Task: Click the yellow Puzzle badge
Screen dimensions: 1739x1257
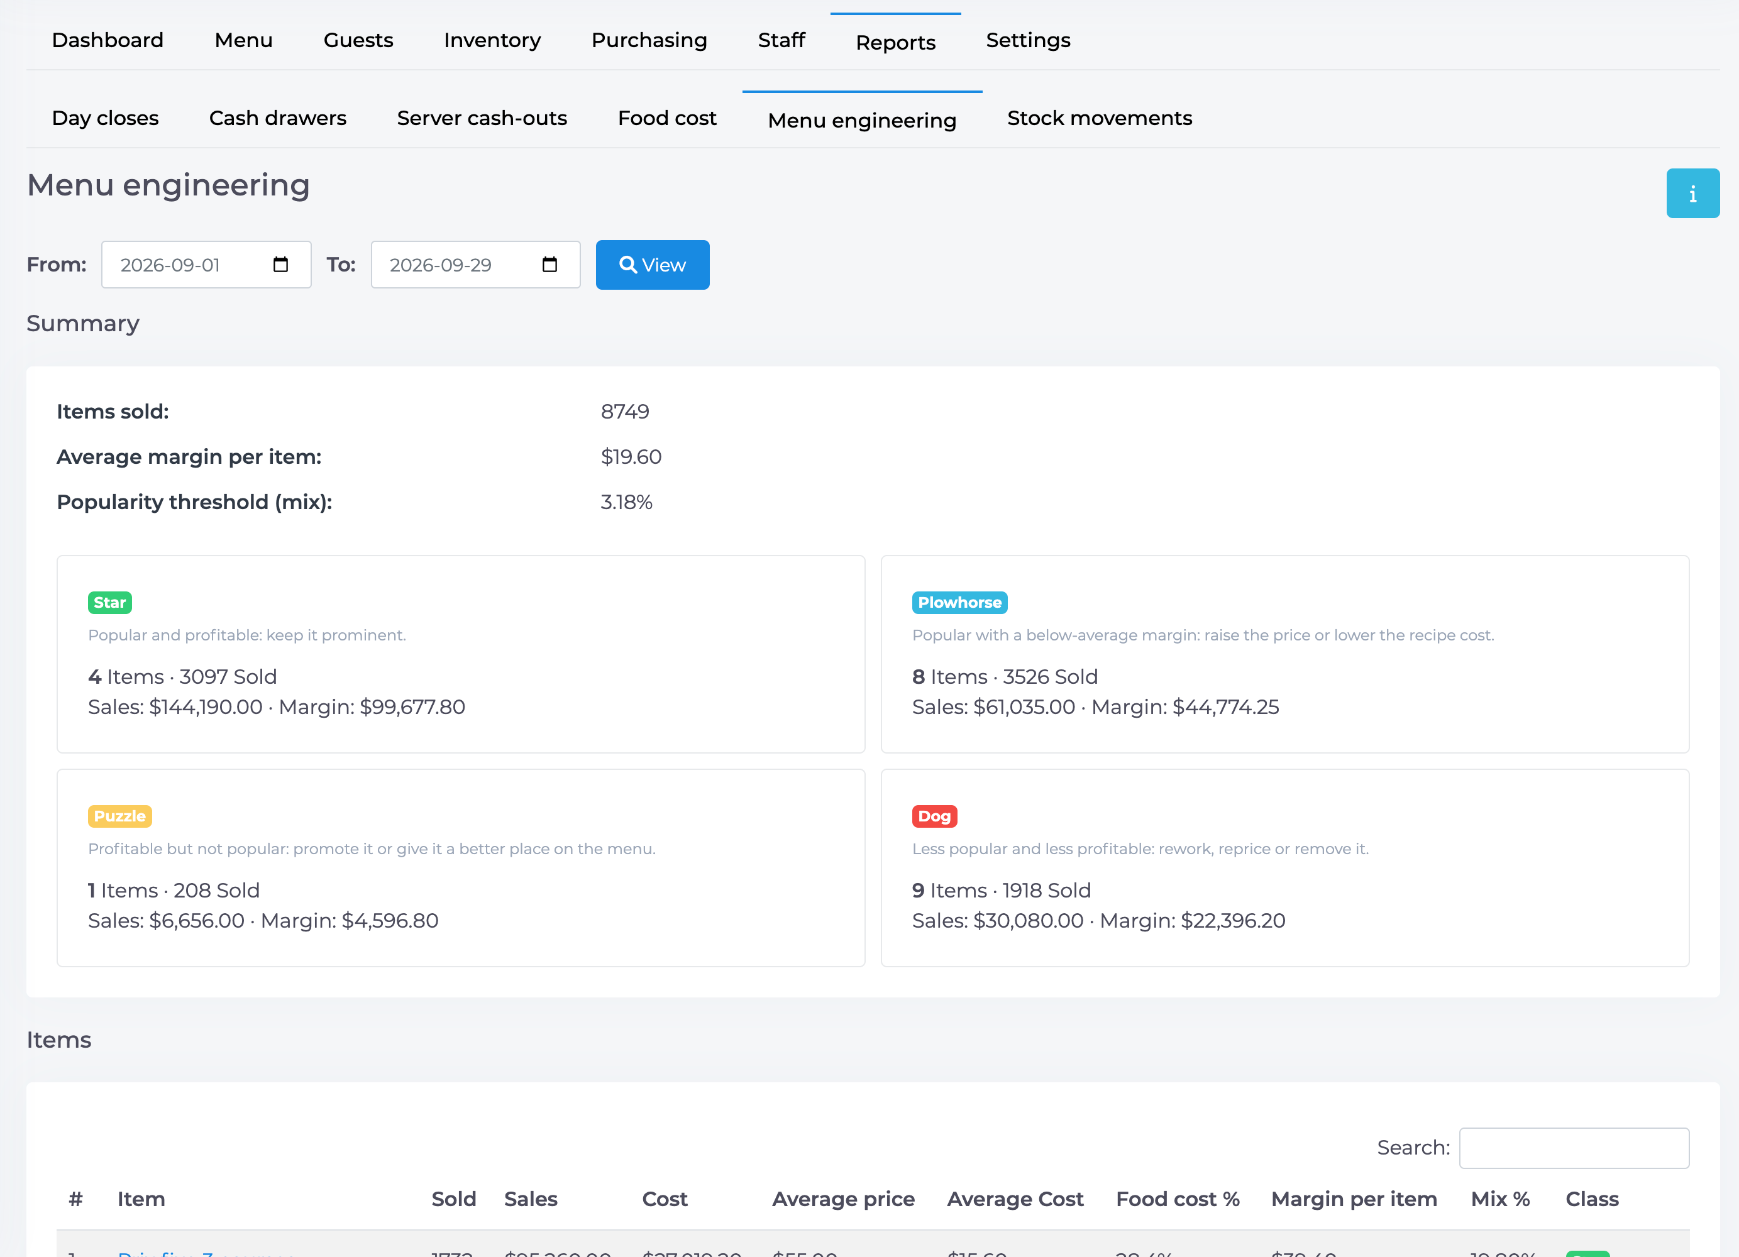Action: pyautogui.click(x=119, y=816)
